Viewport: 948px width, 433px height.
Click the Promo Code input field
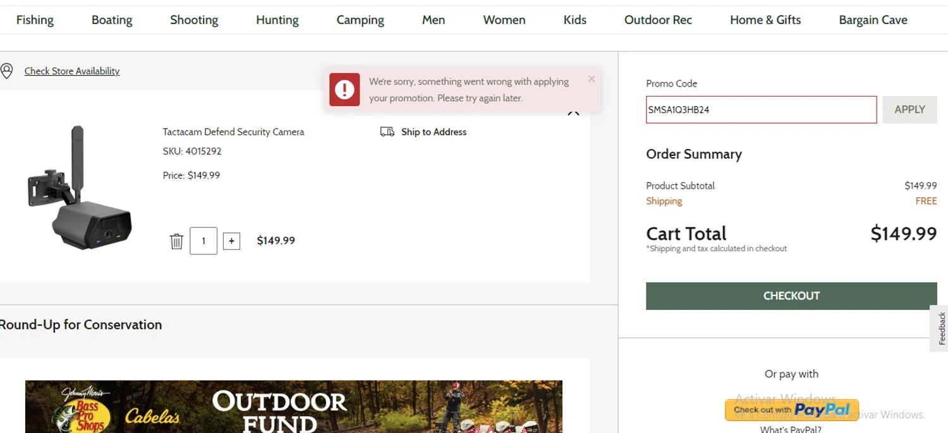[761, 110]
